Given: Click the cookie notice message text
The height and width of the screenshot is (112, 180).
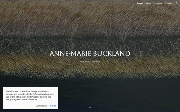Looking at the screenshot, I should click(x=30, y=96).
